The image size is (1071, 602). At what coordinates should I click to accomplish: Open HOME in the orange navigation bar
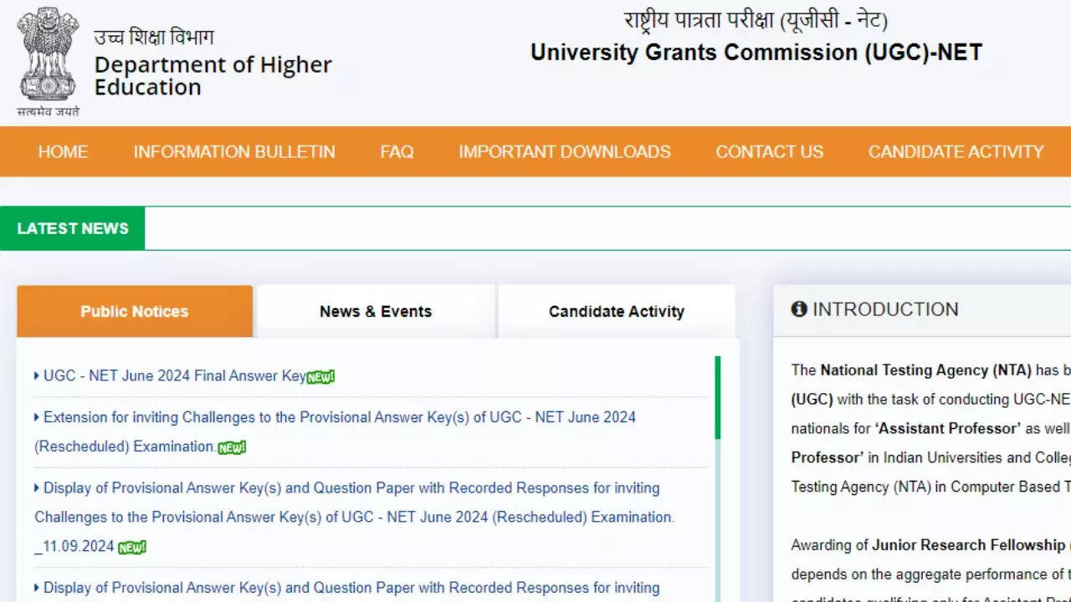coord(63,151)
